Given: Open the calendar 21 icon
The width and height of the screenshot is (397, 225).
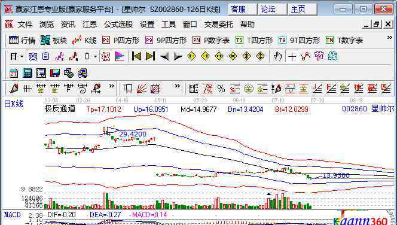Looking at the screenshot, I should (x=14, y=73).
